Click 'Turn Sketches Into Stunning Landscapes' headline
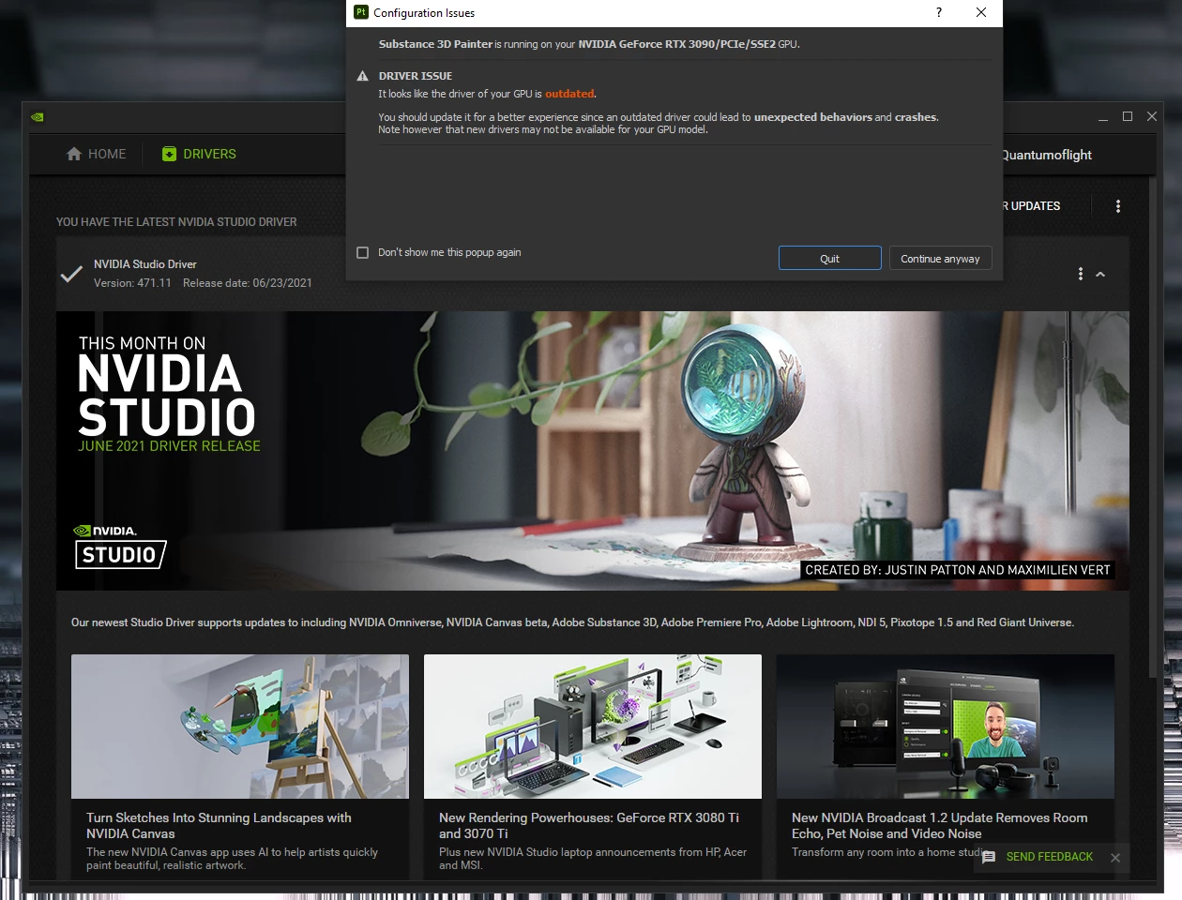 pos(219,825)
